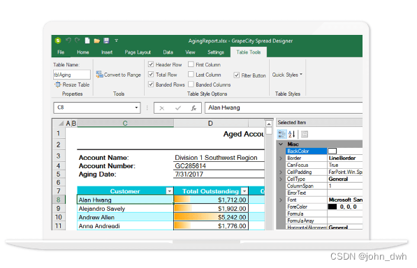Click the 7/31/2017 aging date cell
The width and height of the screenshot is (417, 268).
coord(219,174)
